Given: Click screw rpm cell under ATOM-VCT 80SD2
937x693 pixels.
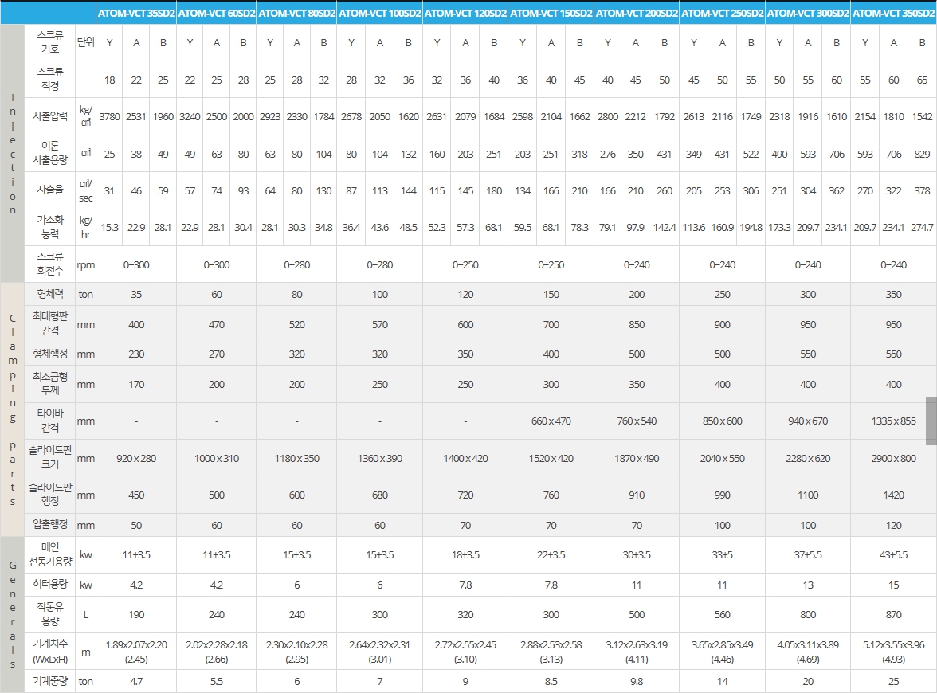Looking at the screenshot, I should pyautogui.click(x=296, y=264).
